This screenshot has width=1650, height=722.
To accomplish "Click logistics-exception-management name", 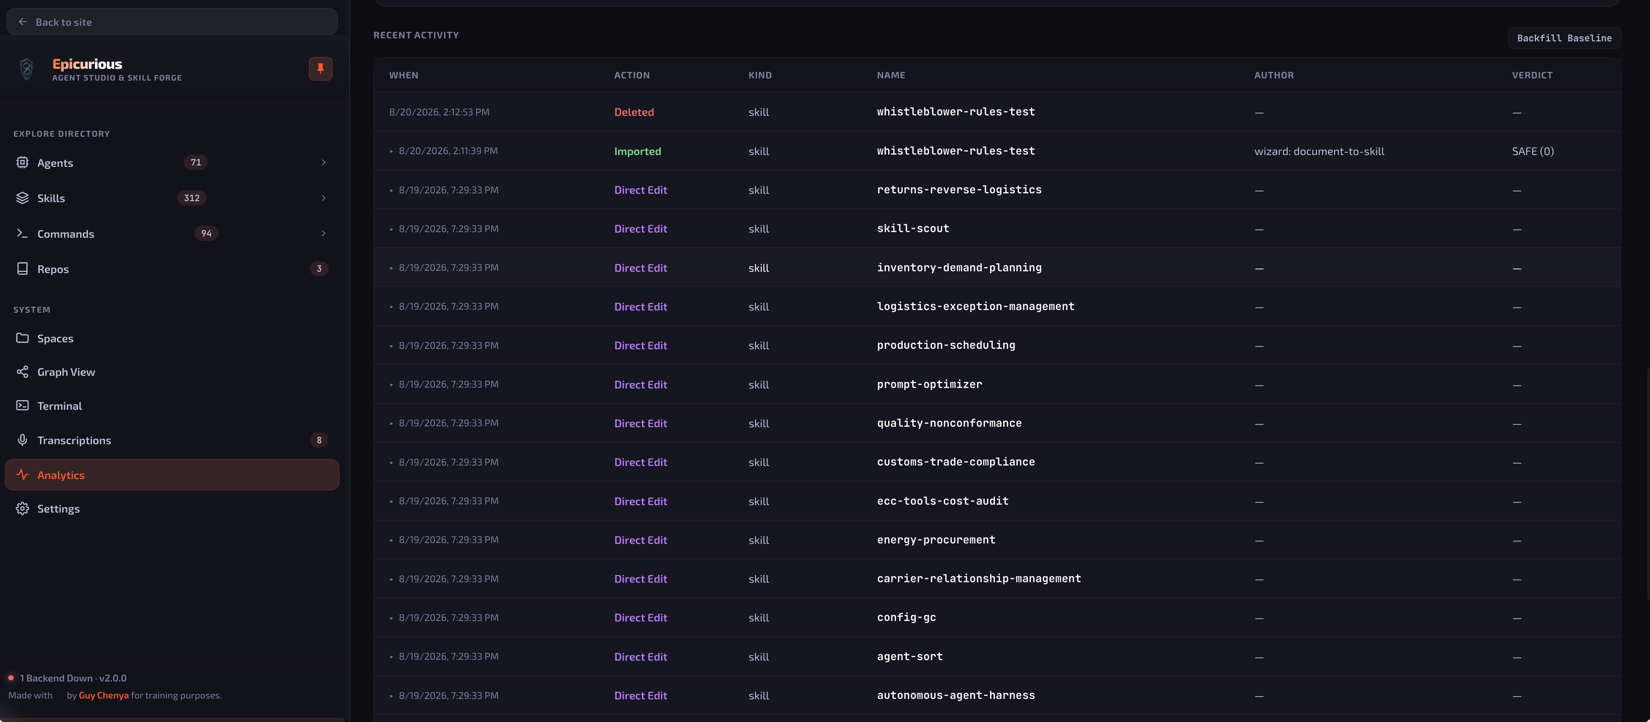I will [975, 307].
